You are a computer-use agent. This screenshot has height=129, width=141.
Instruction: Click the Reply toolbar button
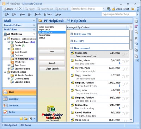pos(30,9)
